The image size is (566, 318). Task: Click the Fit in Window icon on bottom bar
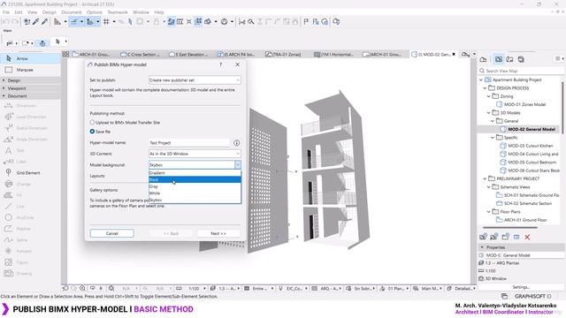tap(111, 289)
